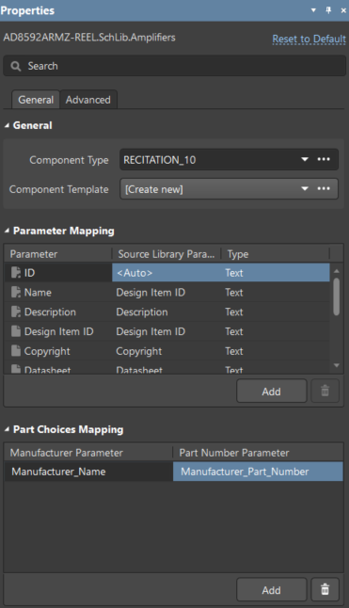Click the Name parameter row icon

(x=16, y=292)
